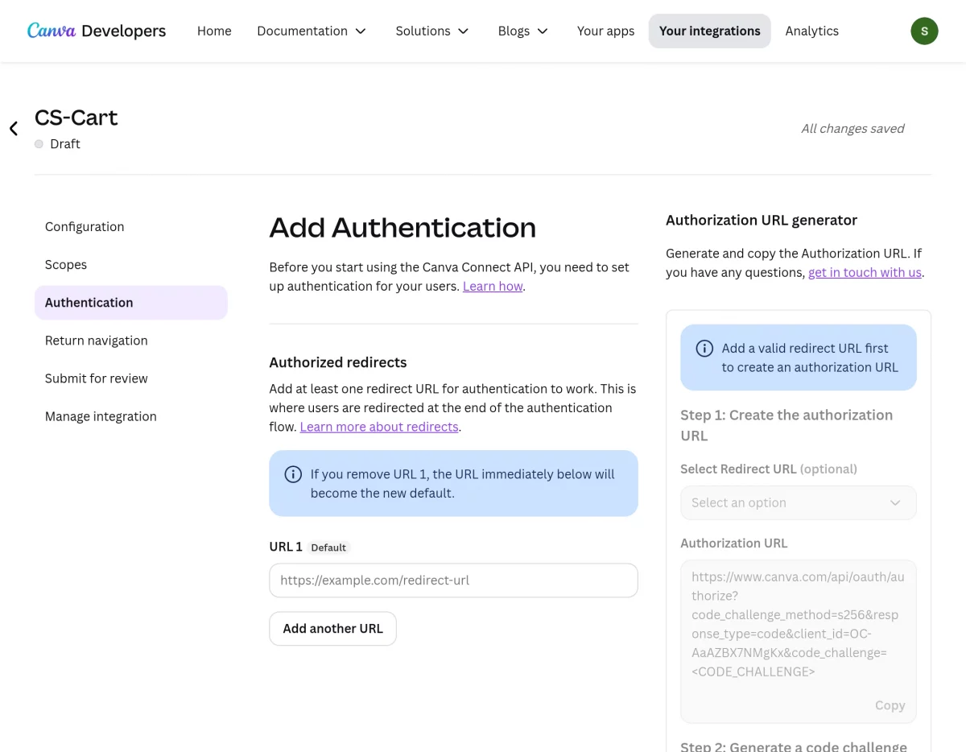Click Step 1: Create the authorization URL heading
This screenshot has width=966, height=752.
(x=786, y=425)
